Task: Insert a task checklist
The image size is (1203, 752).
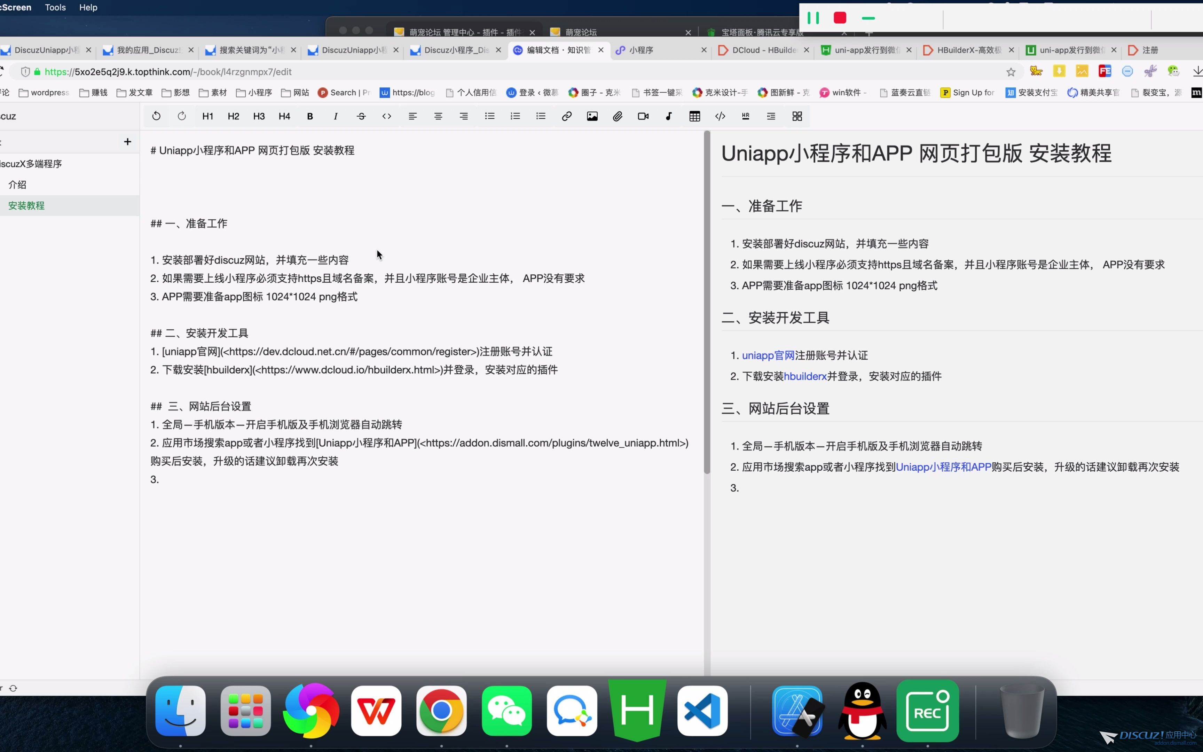Action: click(x=541, y=116)
